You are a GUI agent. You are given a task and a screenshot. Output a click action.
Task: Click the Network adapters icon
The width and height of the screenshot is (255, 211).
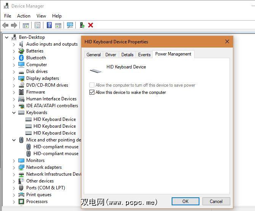(21, 167)
